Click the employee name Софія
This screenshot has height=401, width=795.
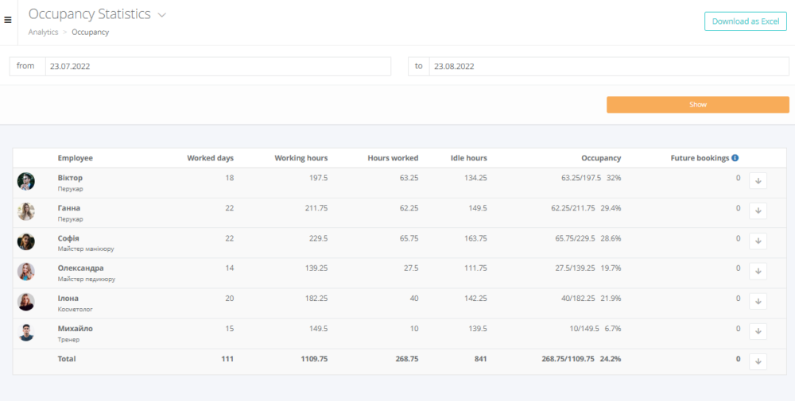[68, 238]
